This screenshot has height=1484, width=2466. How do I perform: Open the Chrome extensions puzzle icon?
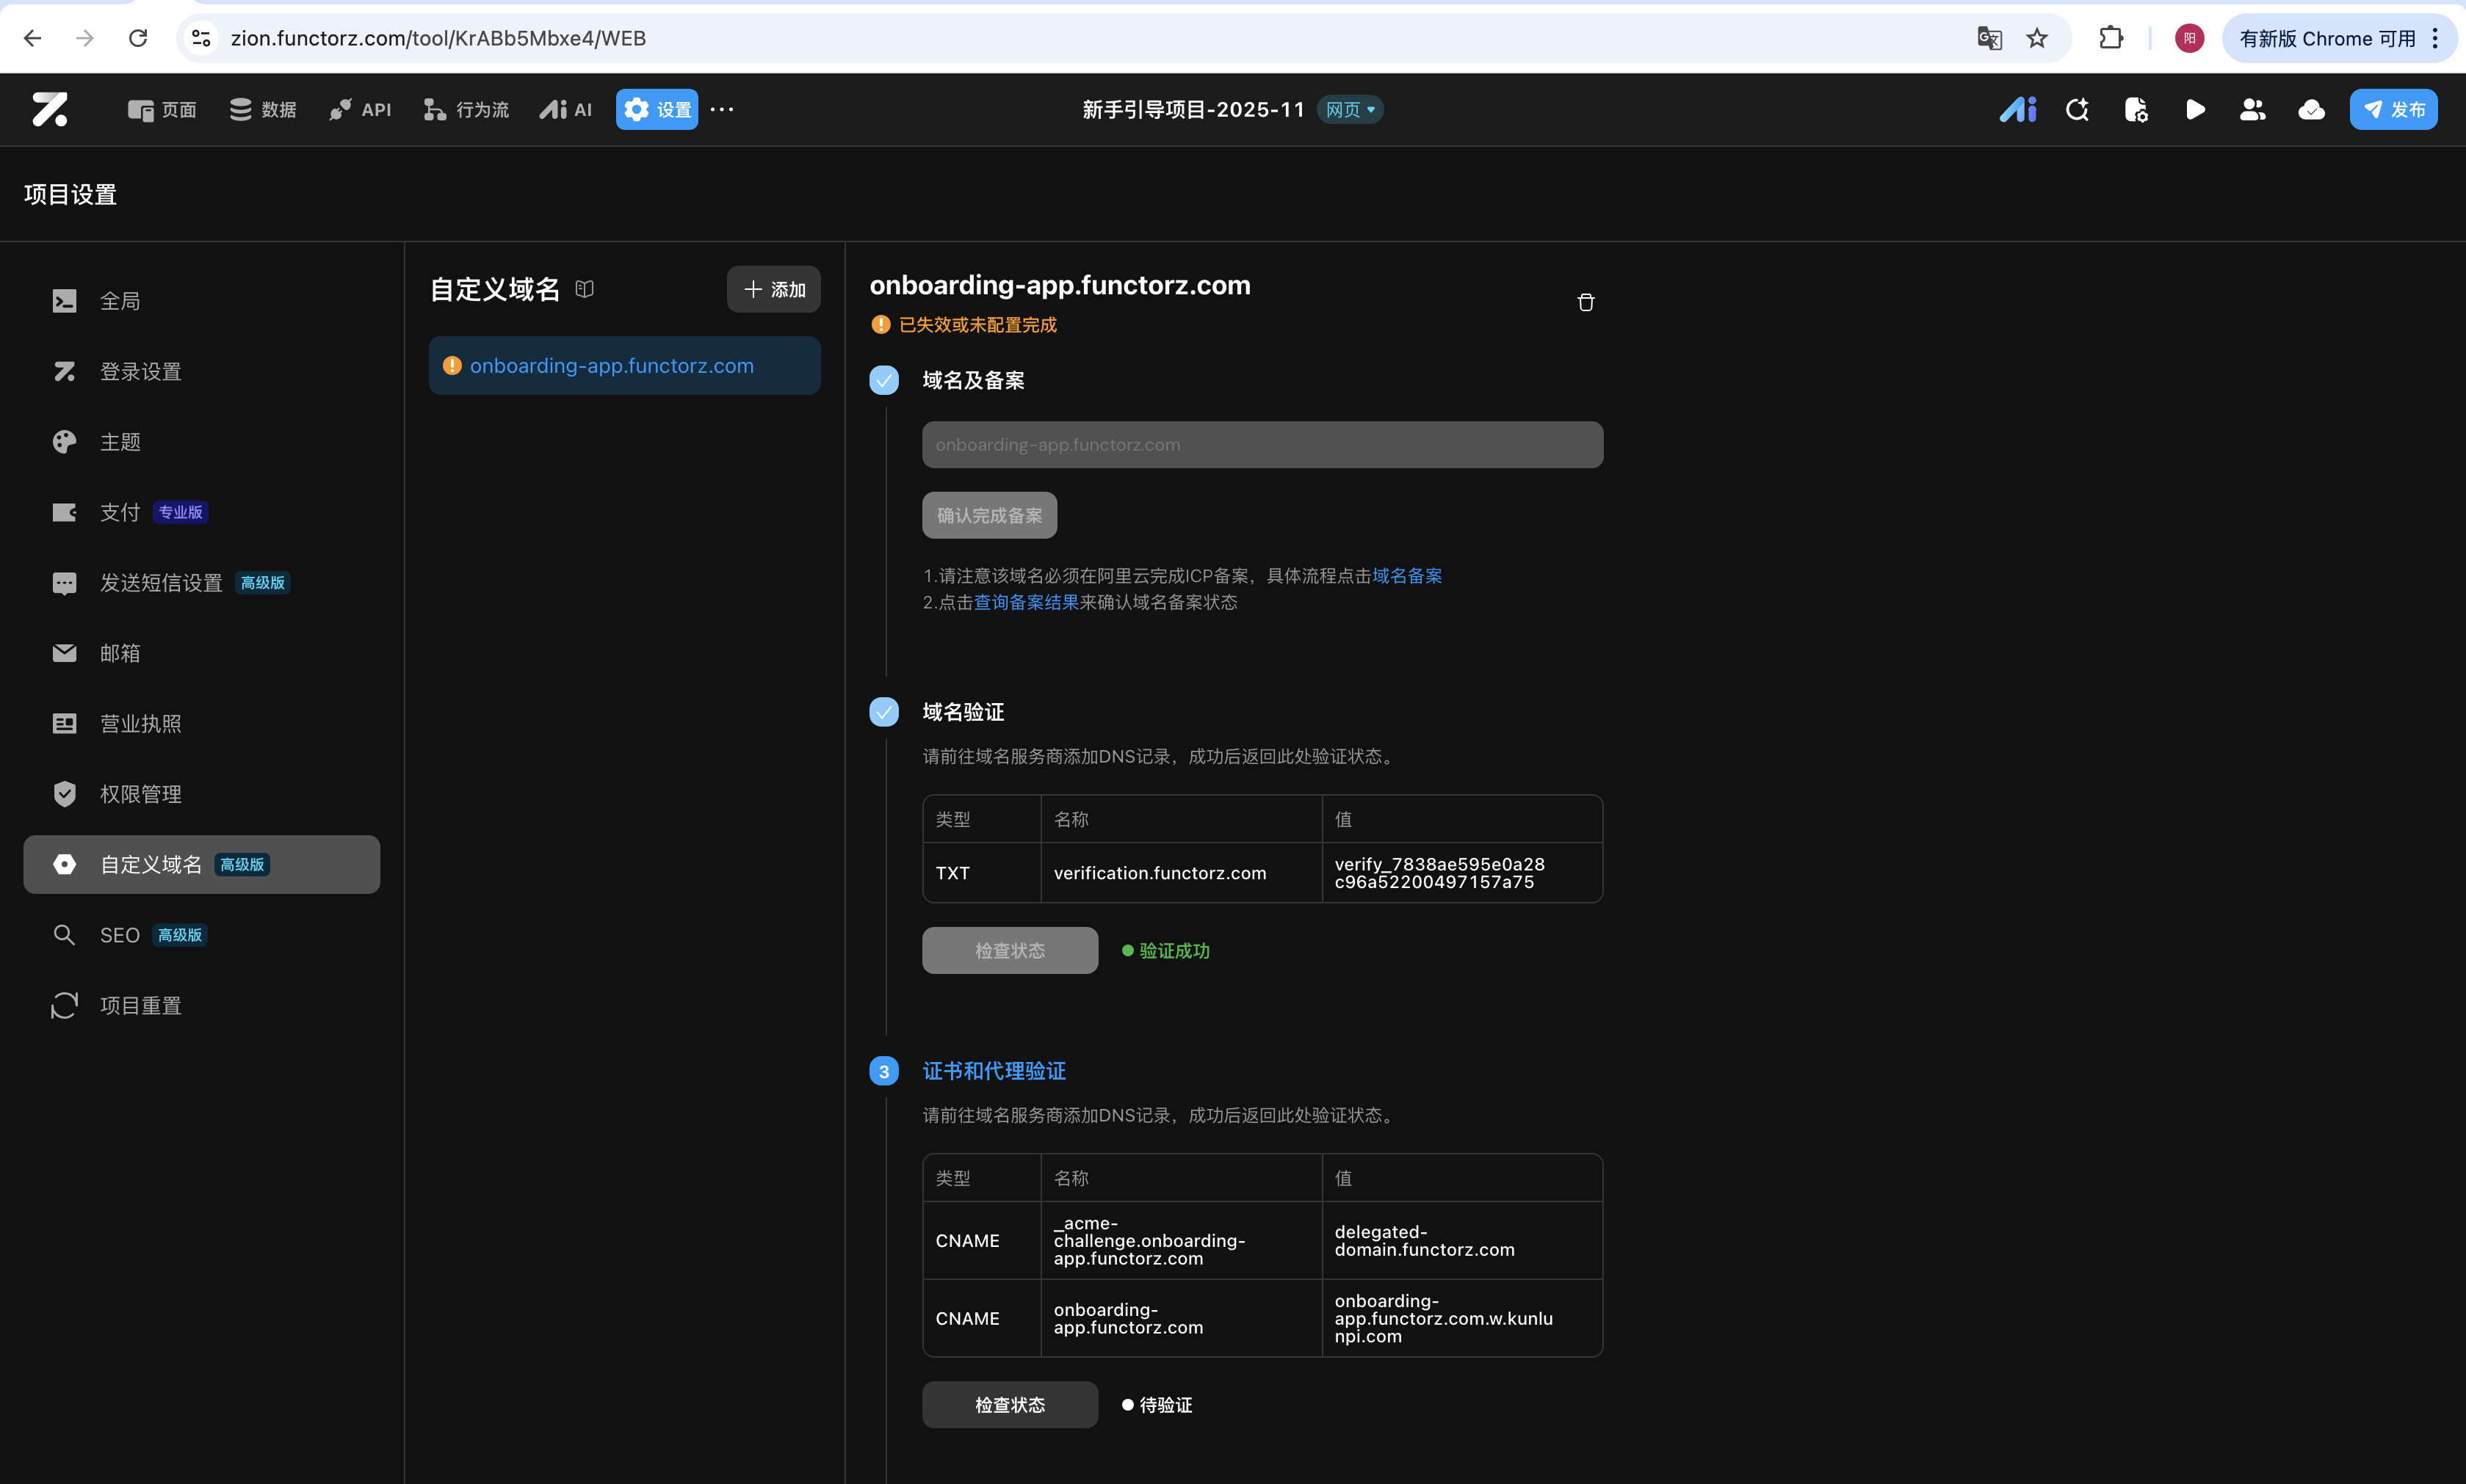(2111, 38)
